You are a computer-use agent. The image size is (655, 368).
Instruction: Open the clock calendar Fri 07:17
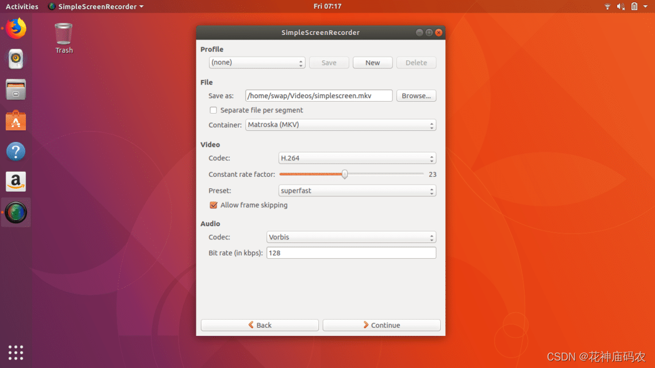[x=327, y=6]
